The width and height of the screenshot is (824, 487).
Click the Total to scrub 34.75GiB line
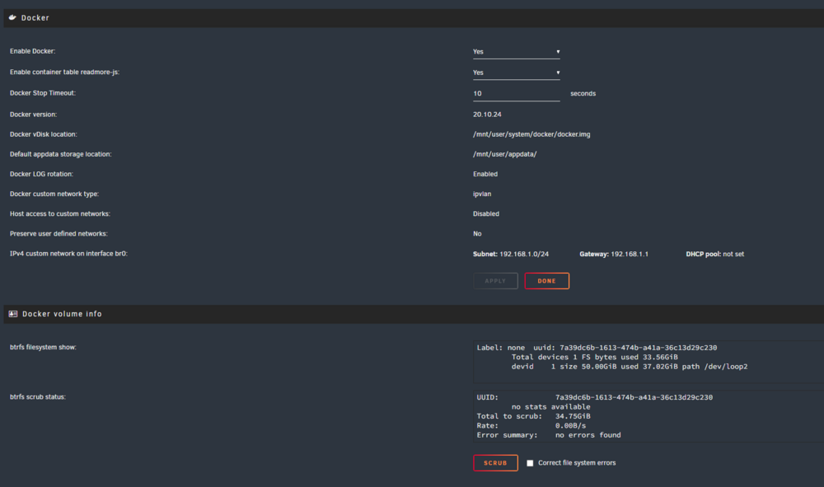[x=533, y=416]
